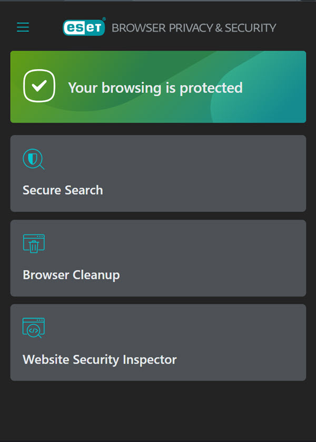
Task: Click the Website Security Inspector code icon
Action: coord(33,327)
